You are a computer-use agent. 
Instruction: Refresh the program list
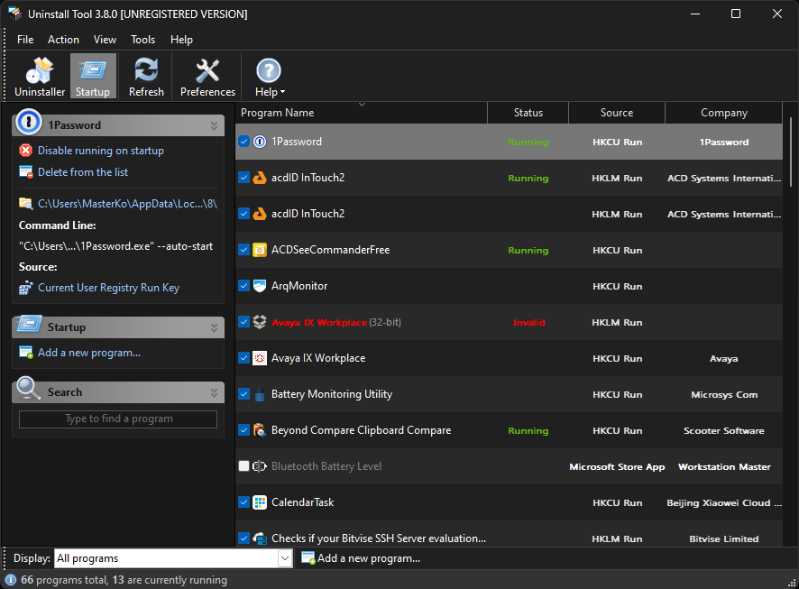pos(146,77)
